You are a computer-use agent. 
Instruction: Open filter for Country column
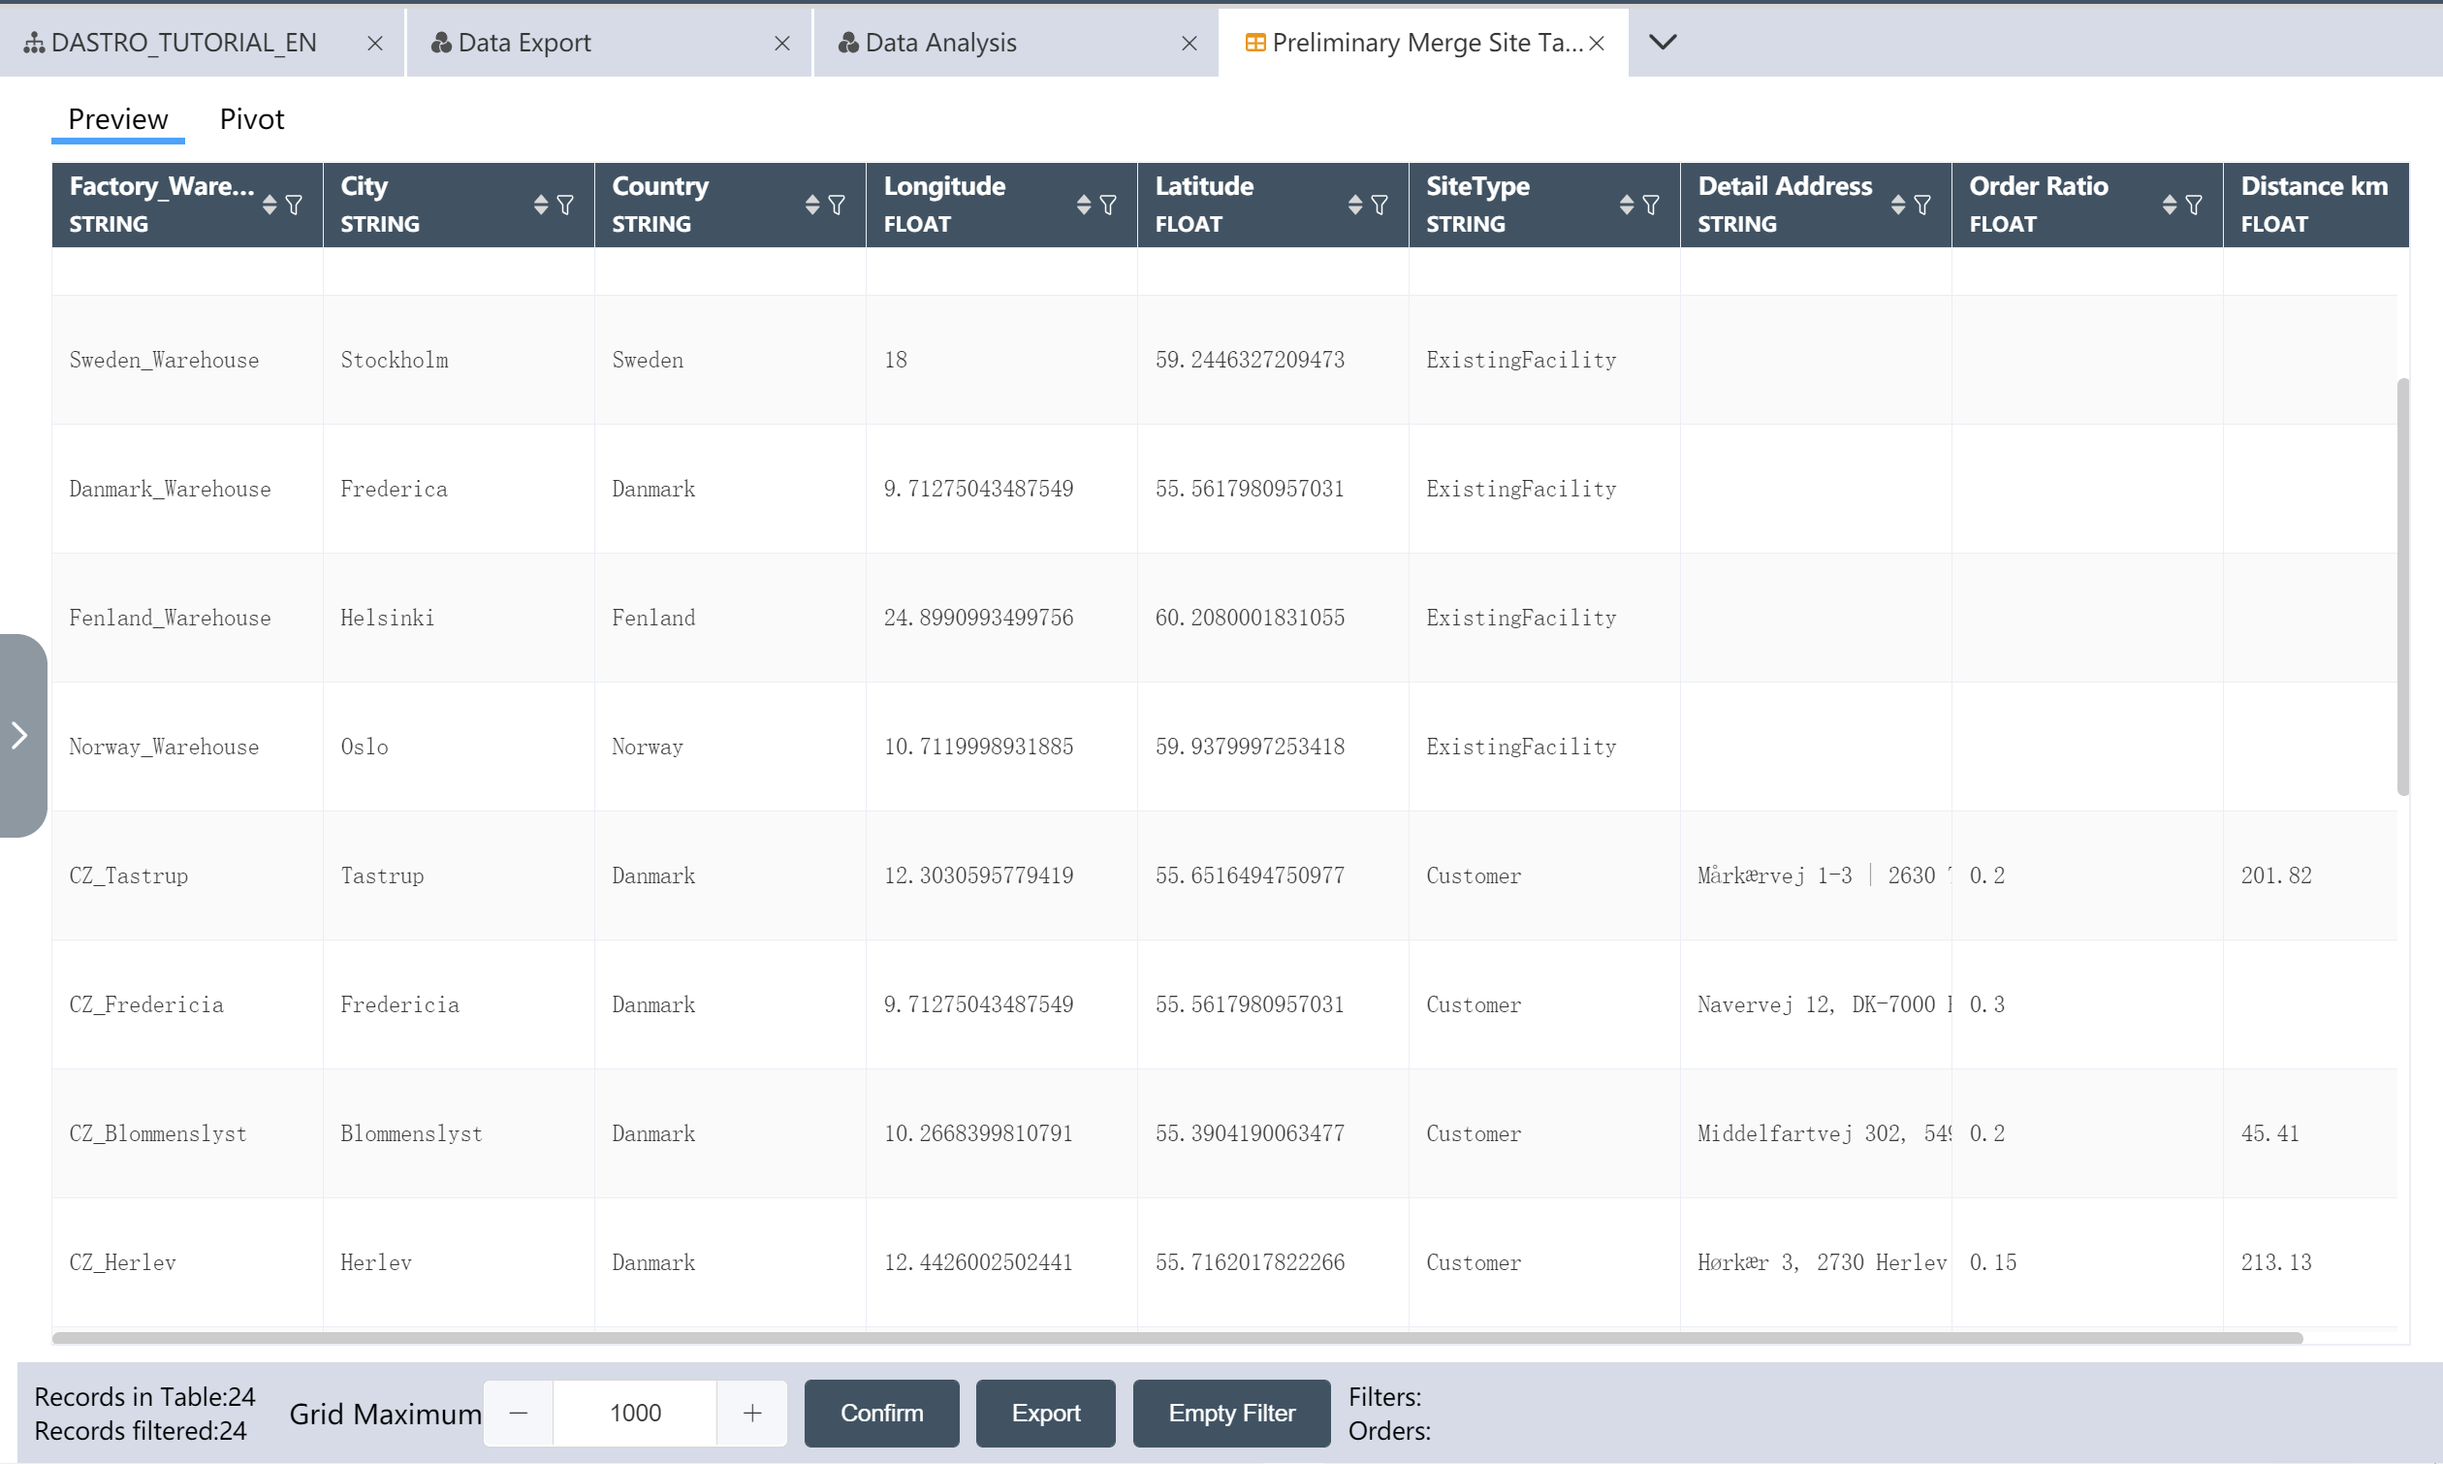(837, 205)
